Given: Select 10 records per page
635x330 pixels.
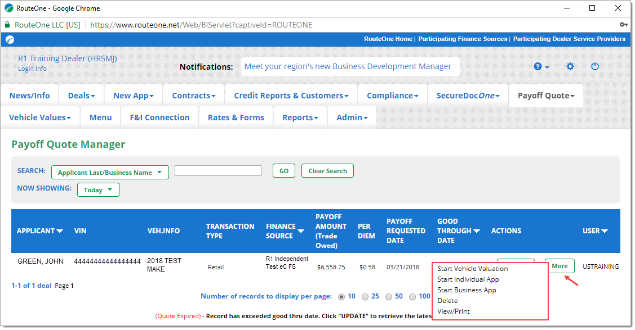Looking at the screenshot, I should pos(341,297).
